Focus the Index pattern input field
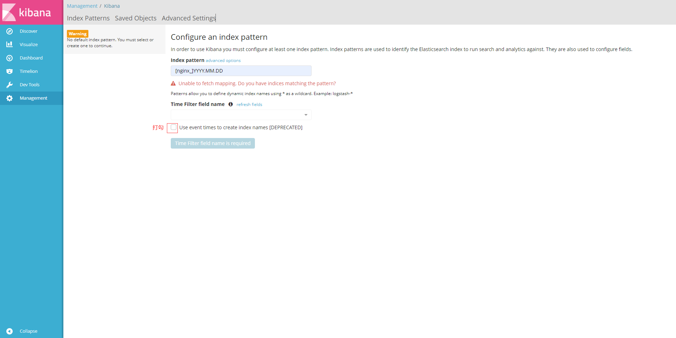This screenshot has width=676, height=338. click(x=241, y=71)
